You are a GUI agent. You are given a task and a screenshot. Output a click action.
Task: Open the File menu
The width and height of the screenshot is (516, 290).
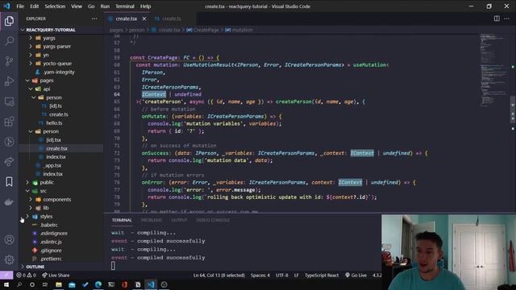[20, 6]
